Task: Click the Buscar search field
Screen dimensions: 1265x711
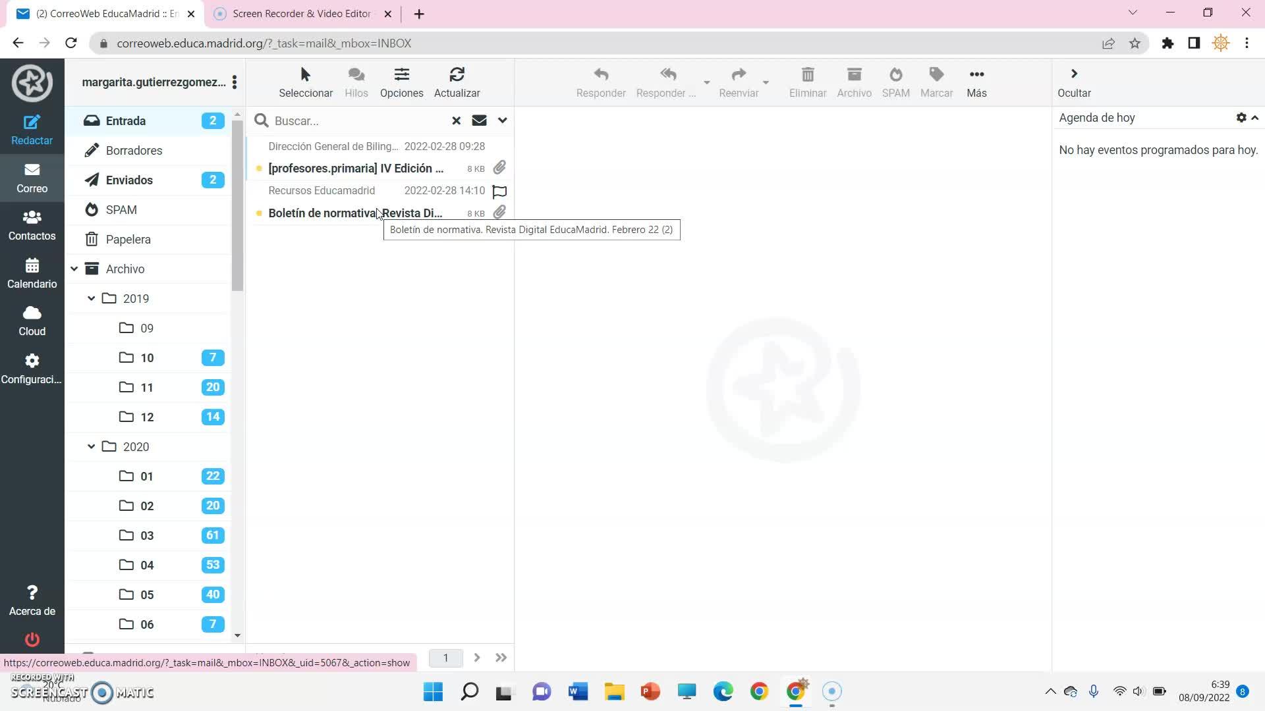Action: tap(356, 120)
